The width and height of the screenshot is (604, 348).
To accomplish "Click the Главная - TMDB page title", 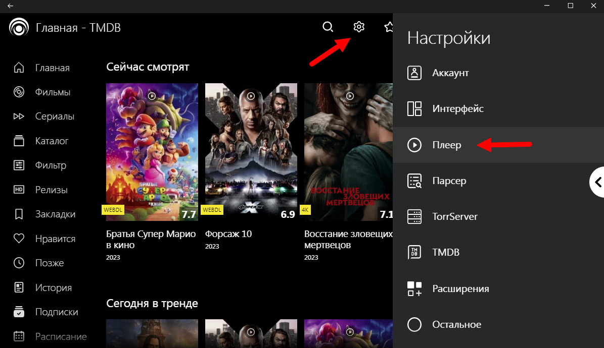I will coord(78,28).
